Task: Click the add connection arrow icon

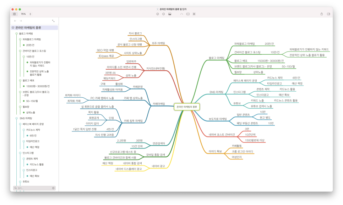Action: coord(181,14)
